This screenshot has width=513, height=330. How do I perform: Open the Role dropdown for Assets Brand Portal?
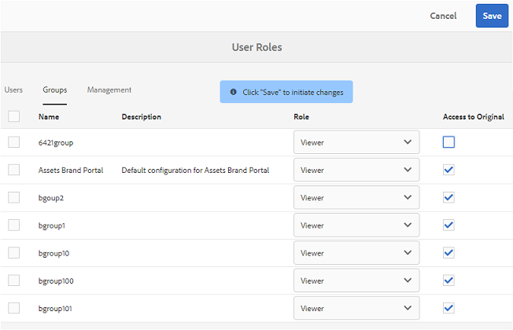356,170
